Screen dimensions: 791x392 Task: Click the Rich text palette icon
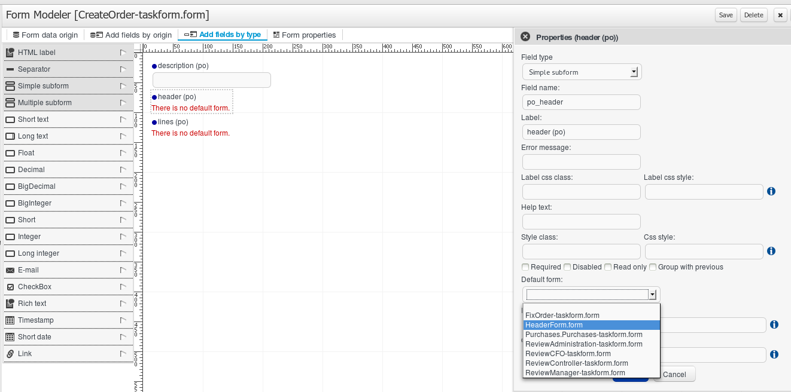(10, 303)
